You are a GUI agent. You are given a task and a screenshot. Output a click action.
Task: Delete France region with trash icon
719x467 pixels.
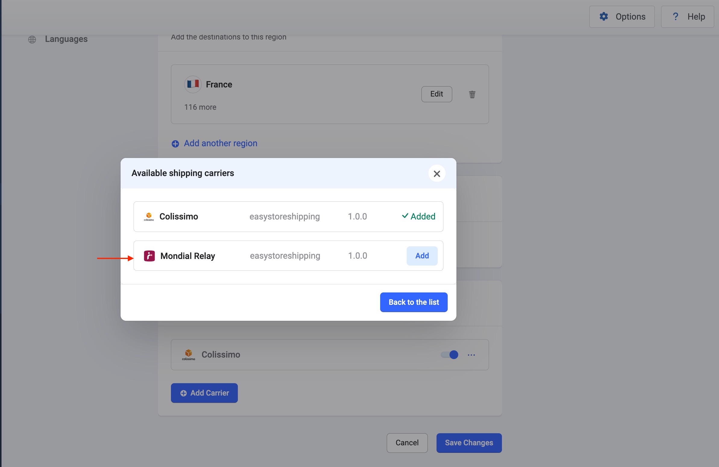tap(472, 95)
